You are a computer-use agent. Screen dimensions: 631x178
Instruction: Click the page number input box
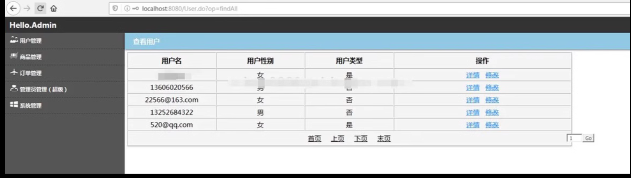tap(574, 138)
